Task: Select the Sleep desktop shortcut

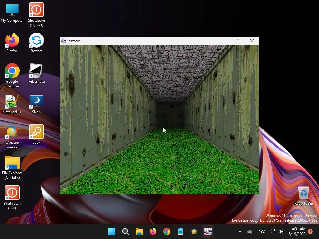Action: pyautogui.click(x=36, y=104)
